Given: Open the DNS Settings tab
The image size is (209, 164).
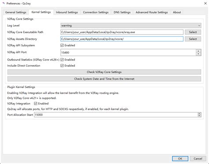Looking at the screenshot, I should [x=122, y=12].
